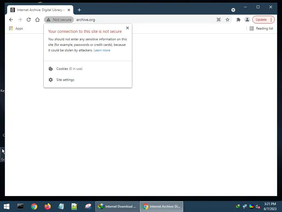Click the forward navigation arrow
This screenshot has height=212, width=282.
[x=20, y=20]
